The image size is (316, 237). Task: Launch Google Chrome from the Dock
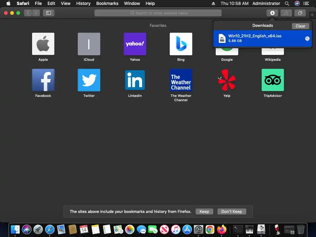click(210, 229)
